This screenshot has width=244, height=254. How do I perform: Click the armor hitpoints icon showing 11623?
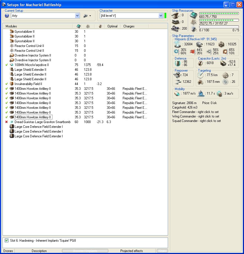point(199,44)
